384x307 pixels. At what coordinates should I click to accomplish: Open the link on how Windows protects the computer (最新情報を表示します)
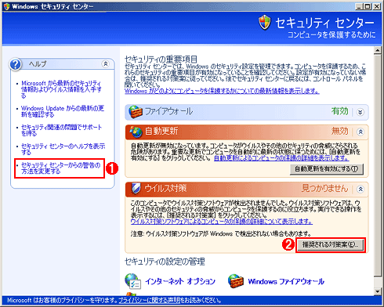pos(222,91)
